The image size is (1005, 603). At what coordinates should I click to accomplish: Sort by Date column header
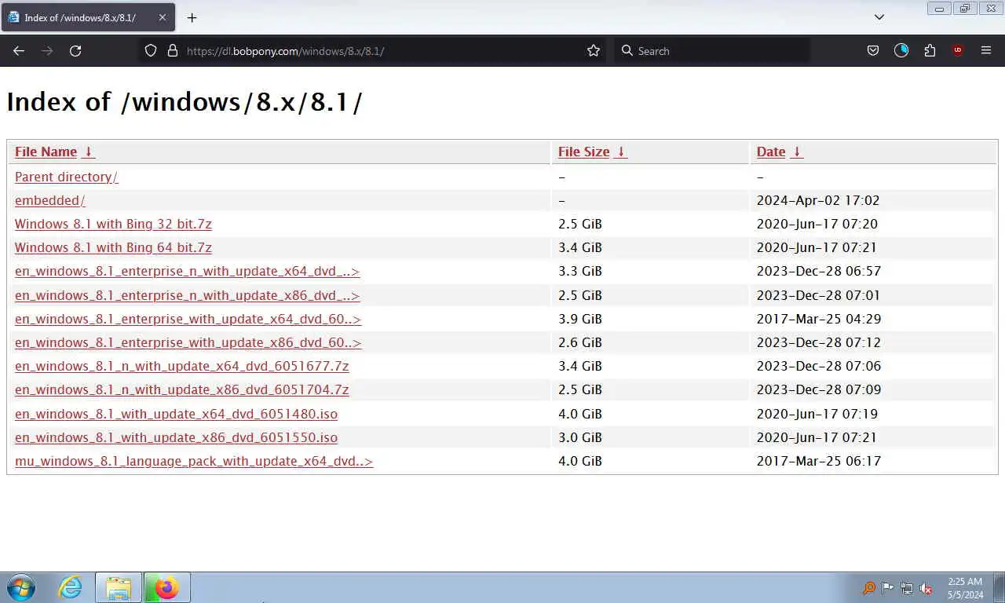coord(771,152)
